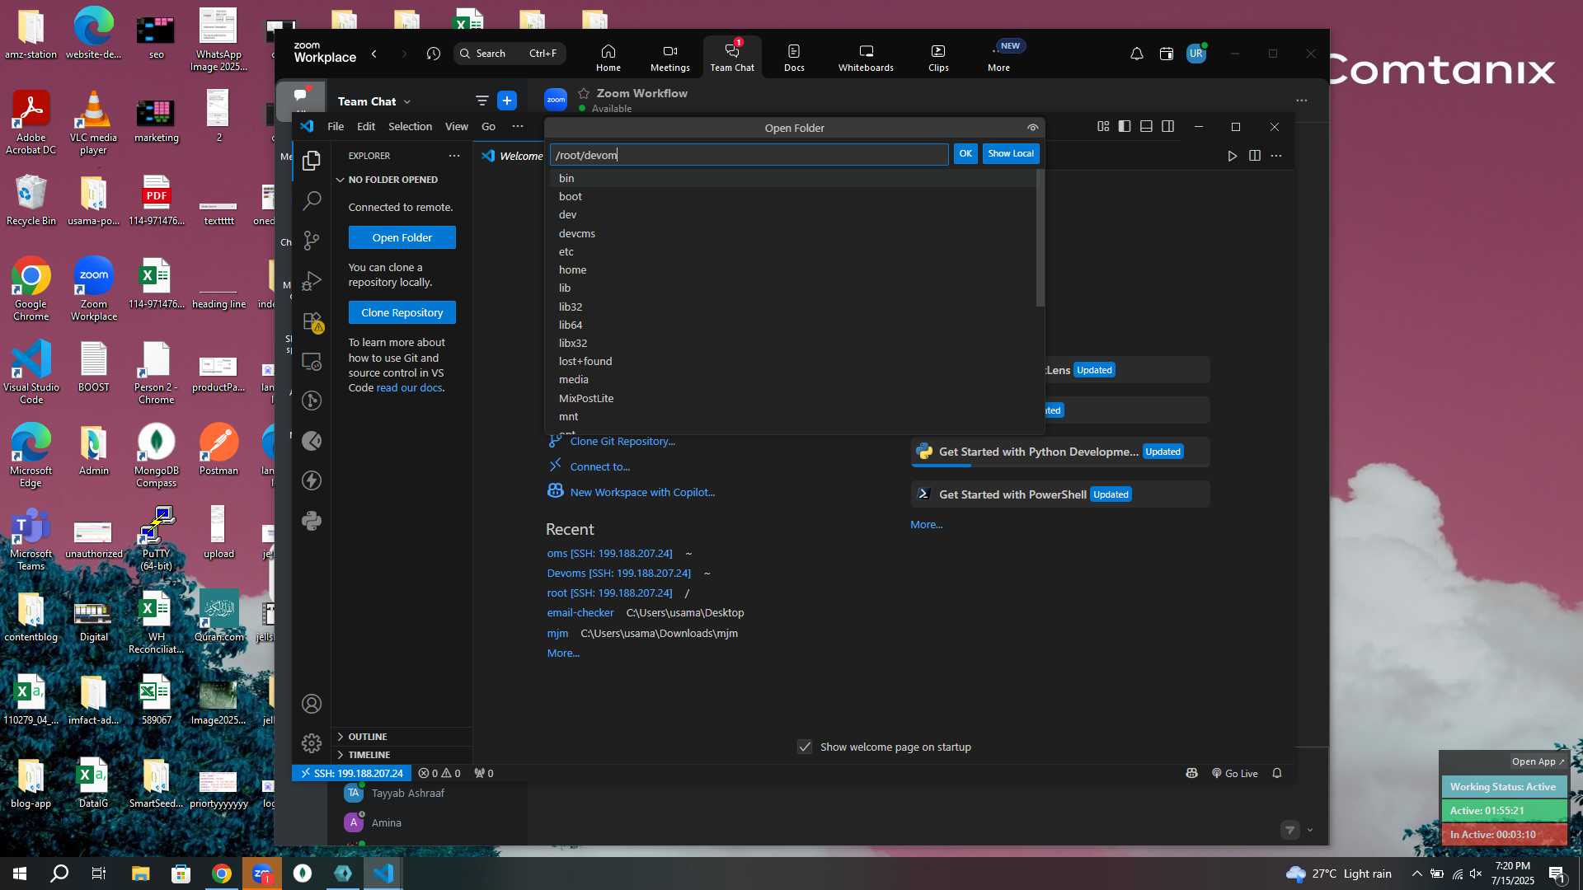Open the problems errors and warnings indicator
1583x890 pixels.
(439, 773)
